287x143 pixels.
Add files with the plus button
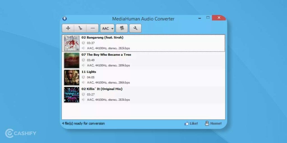68,28
